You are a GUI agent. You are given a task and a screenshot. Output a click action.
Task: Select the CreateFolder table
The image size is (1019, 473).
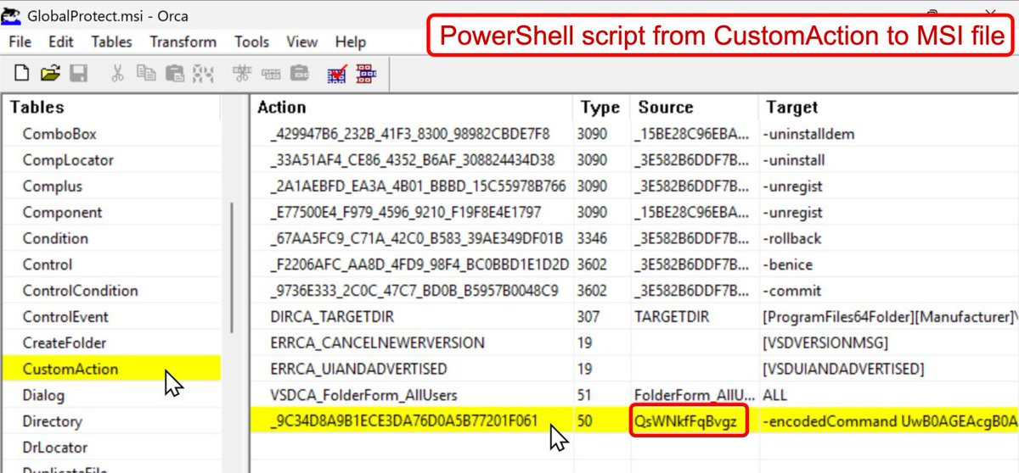[65, 343]
